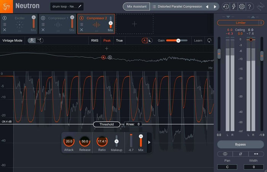Open the Limiter options three-dot menu

point(261,23)
